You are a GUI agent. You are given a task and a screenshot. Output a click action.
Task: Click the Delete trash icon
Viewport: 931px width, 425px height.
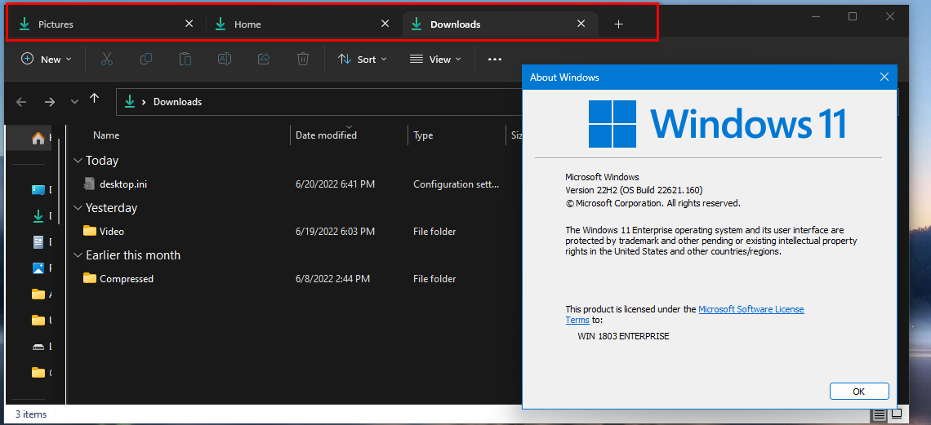coord(303,60)
